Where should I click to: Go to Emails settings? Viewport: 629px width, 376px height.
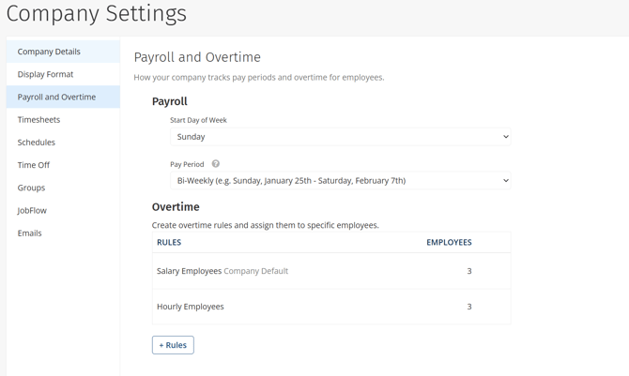tap(30, 233)
